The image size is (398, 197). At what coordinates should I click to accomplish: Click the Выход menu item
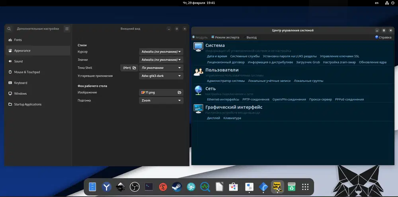(251, 37)
